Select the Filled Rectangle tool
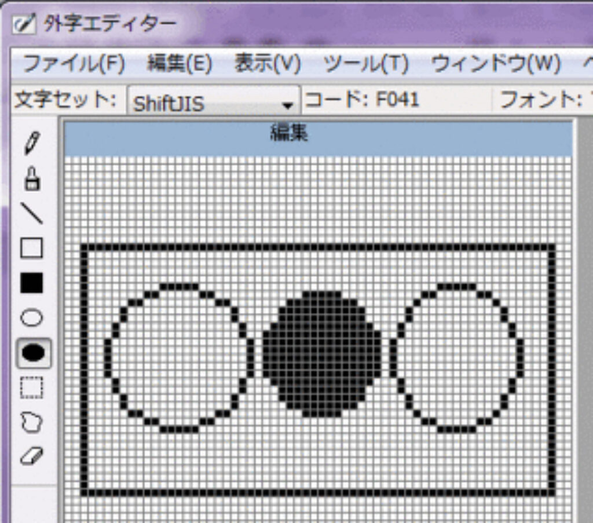This screenshot has width=593, height=523. tap(31, 283)
